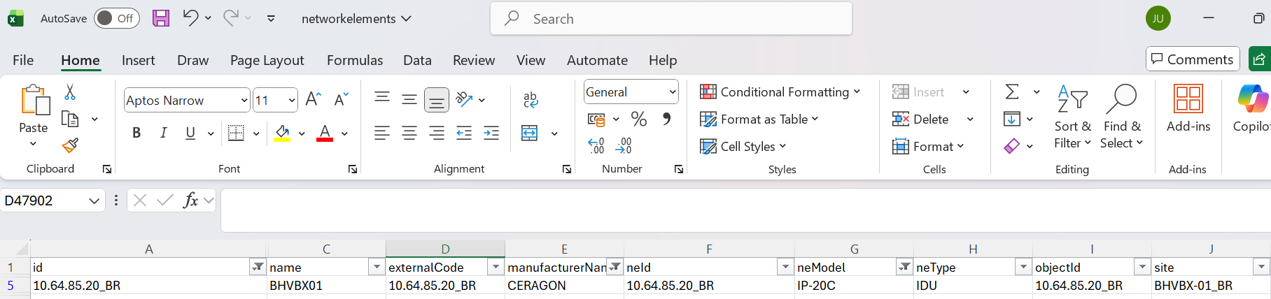Click the Wrap Text icon
This screenshot has height=299, width=1271.
(x=531, y=100)
